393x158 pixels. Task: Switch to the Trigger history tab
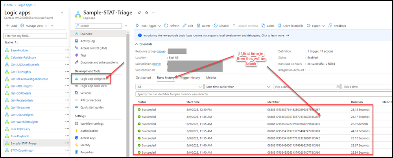[x=190, y=78]
